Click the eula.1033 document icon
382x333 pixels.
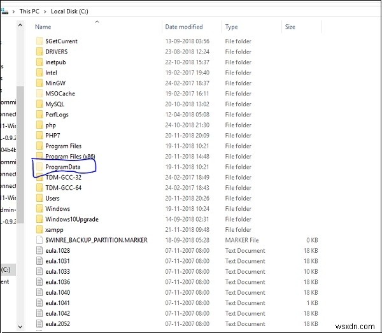[39, 272]
